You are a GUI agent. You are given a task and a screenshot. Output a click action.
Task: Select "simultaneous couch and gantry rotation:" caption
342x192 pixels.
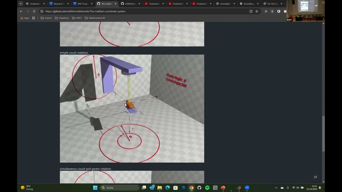(x=85, y=169)
